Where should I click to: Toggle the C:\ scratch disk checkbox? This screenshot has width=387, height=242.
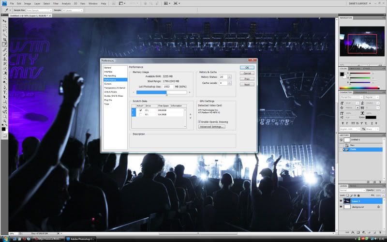click(141, 110)
